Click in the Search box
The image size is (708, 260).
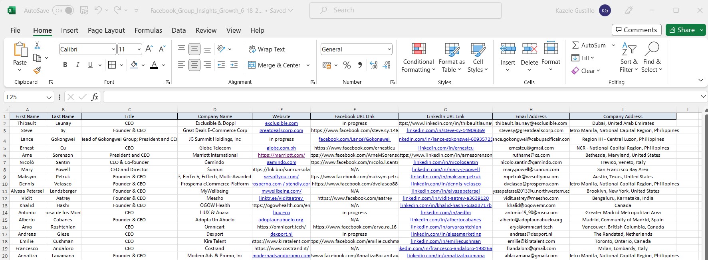pos(405,10)
